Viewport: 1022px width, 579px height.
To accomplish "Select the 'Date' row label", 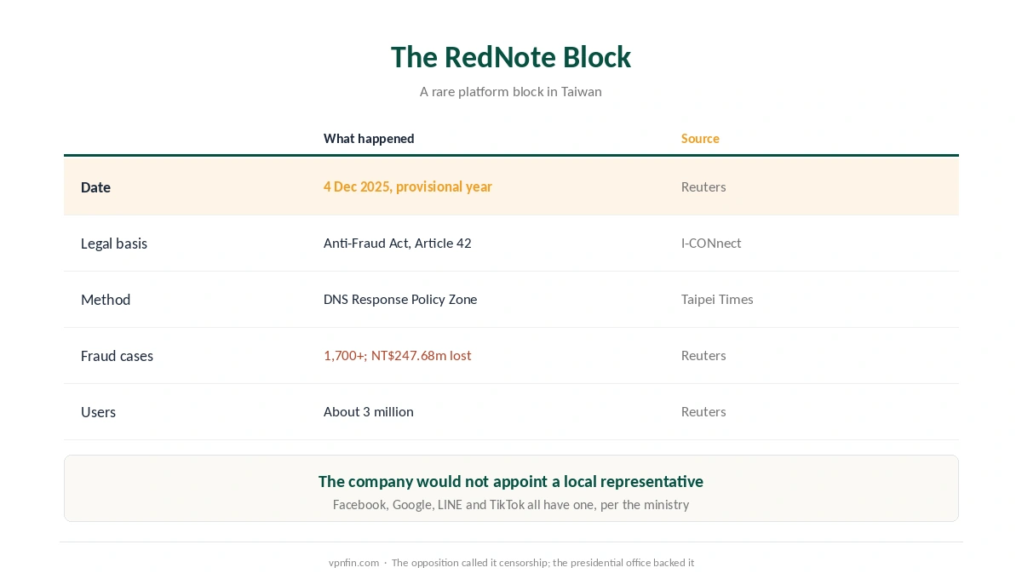I will (95, 187).
